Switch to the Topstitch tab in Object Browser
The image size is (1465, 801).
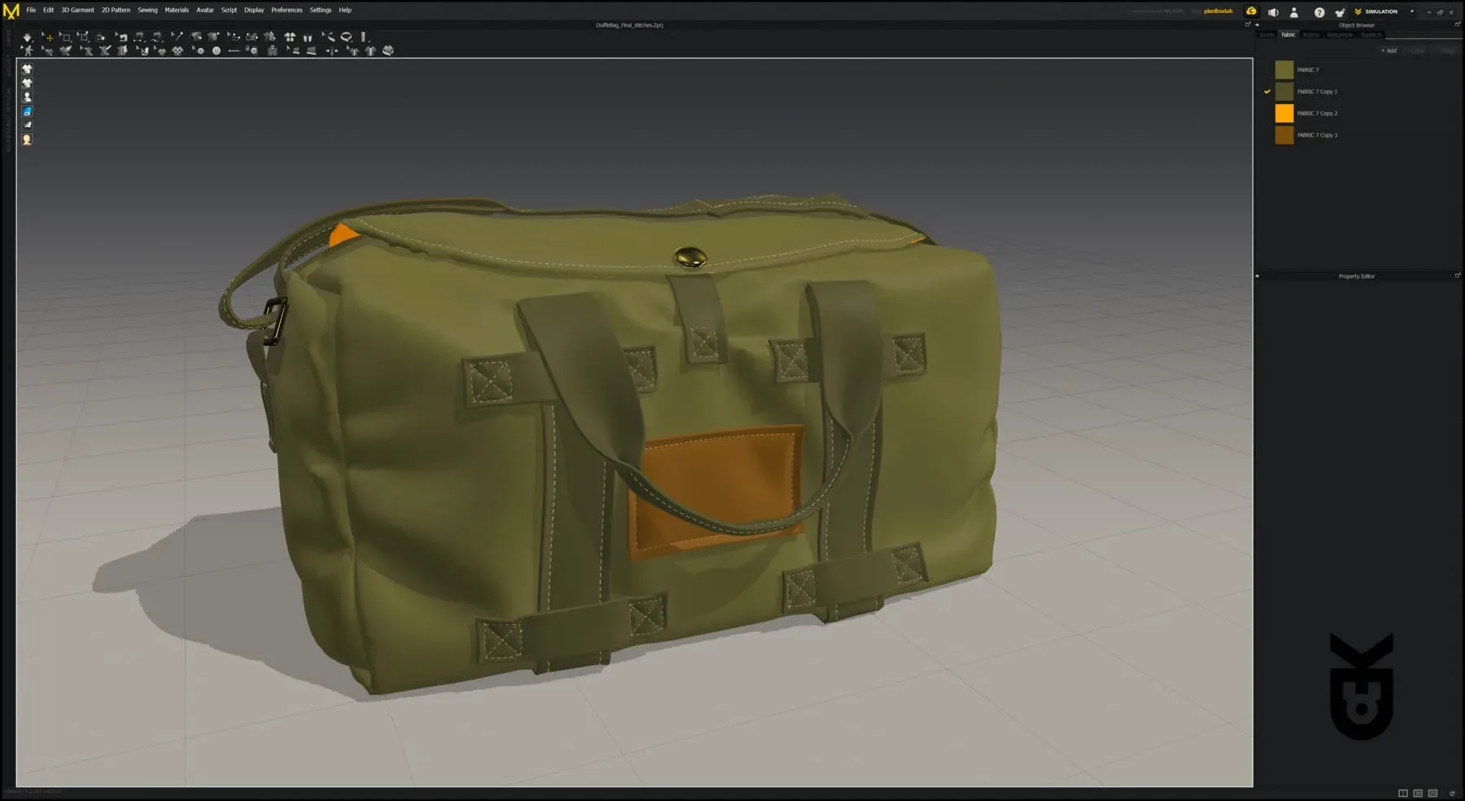[1371, 34]
